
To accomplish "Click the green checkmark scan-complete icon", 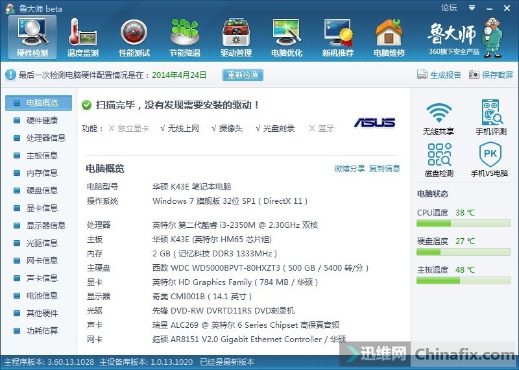I will 86,105.
